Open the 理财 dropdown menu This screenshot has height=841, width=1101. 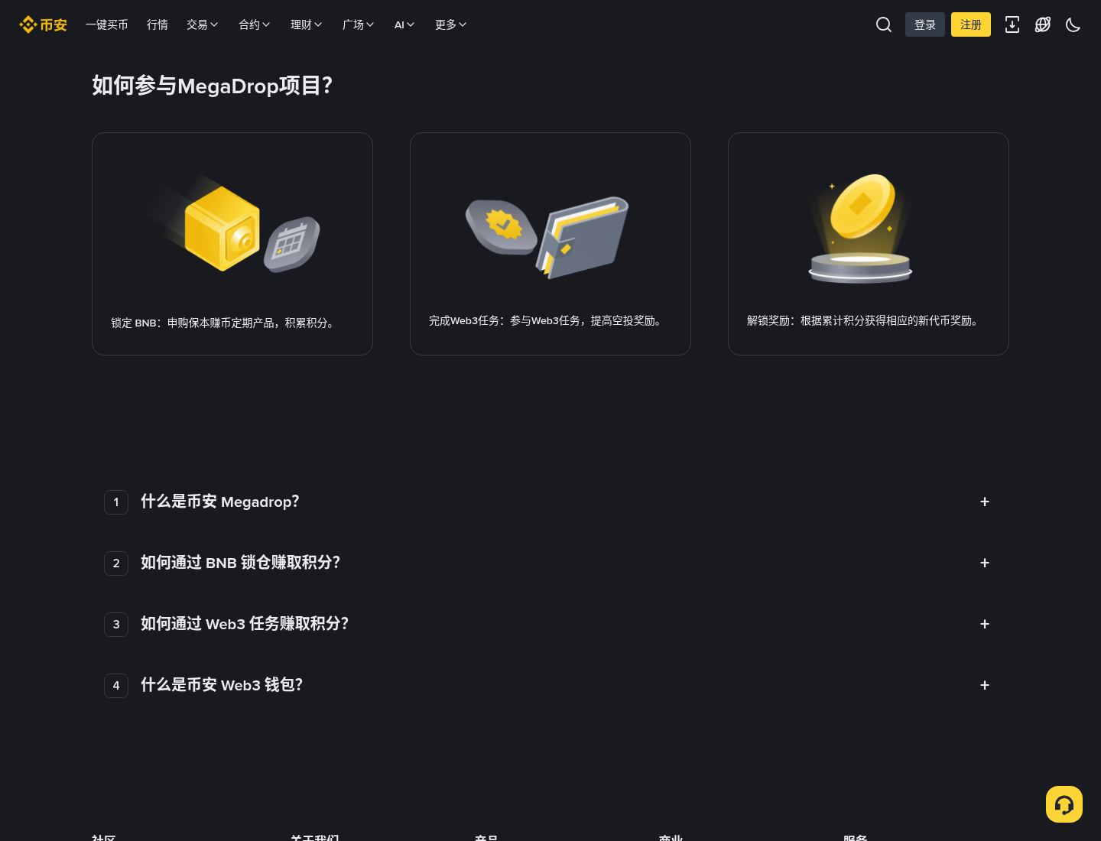(307, 24)
